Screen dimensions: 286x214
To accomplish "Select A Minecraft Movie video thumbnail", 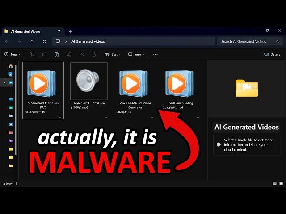I will (42, 84).
